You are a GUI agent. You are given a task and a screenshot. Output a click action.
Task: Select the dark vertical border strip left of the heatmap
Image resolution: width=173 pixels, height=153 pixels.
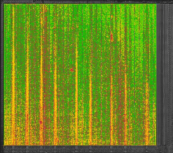click(x=2, y=75)
